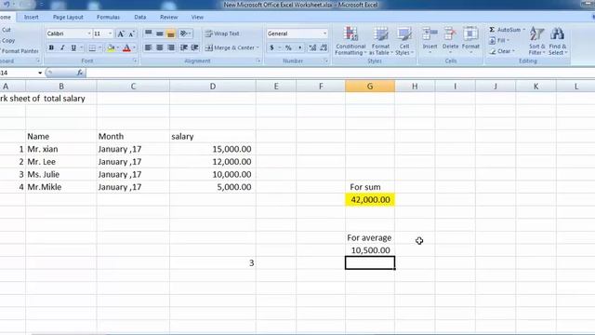Switch to the View tab
This screenshot has height=335, width=595.
click(x=197, y=17)
